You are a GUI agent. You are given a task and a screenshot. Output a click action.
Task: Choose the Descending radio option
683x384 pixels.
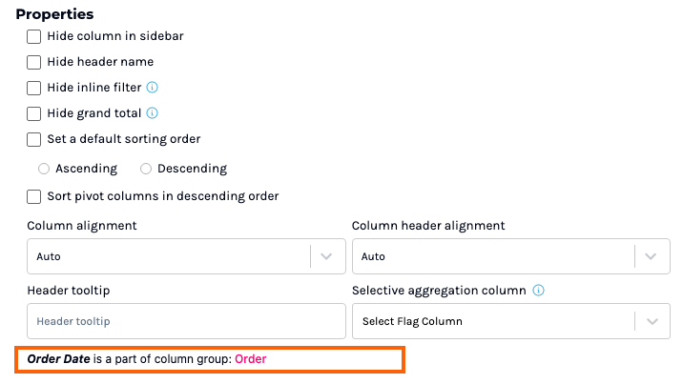click(x=146, y=169)
